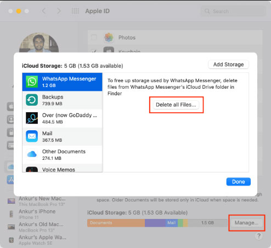Screen dimensions: 271x248
Task: Click the blue Mail storage bar segment
Action: click(172, 223)
